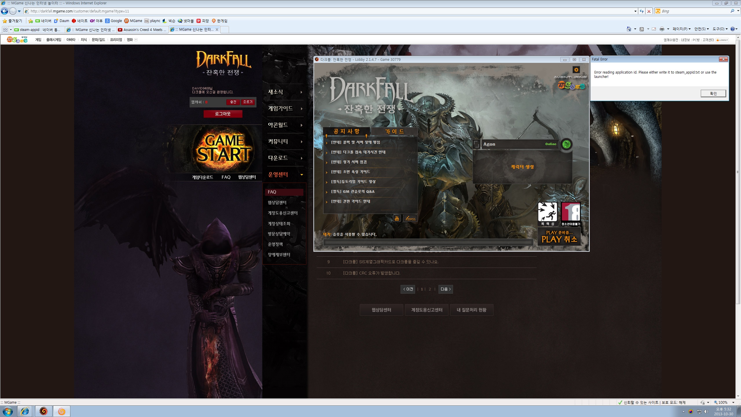Click the 케릭터 생성 link in lobby
Image resolution: width=741 pixels, height=417 pixels.
coord(522,167)
